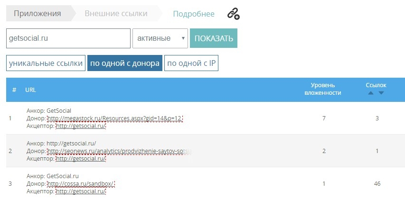Open acceptor link in row 1
The image size is (405, 199).
click(81, 126)
